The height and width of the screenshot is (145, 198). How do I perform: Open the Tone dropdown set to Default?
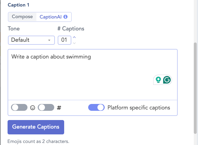click(31, 40)
